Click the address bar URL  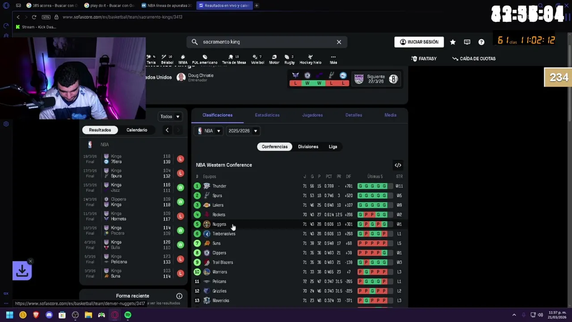click(x=122, y=17)
